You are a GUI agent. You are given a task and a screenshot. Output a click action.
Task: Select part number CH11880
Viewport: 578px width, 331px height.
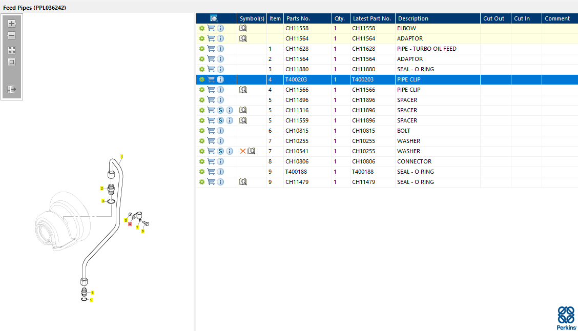tap(297, 69)
